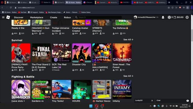Open the notifications bell
The image size is (193, 109).
coord(163,17)
